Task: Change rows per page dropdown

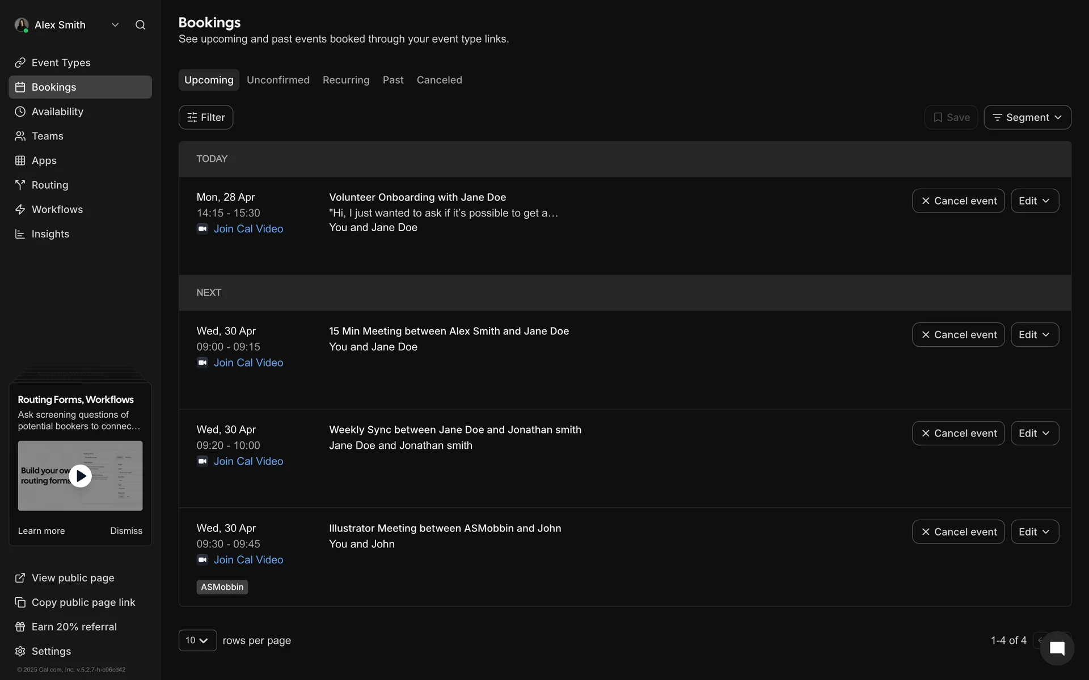Action: (x=197, y=640)
